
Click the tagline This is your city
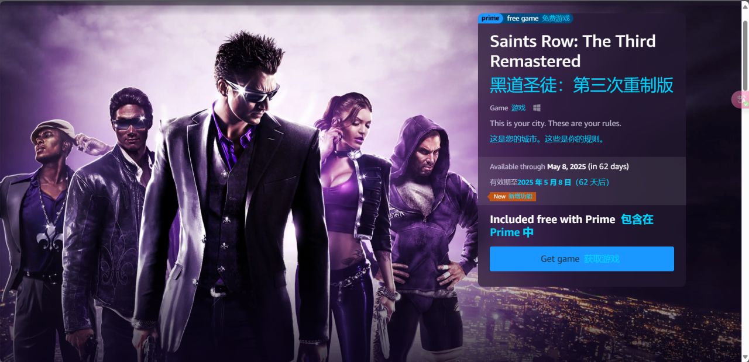tap(555, 124)
